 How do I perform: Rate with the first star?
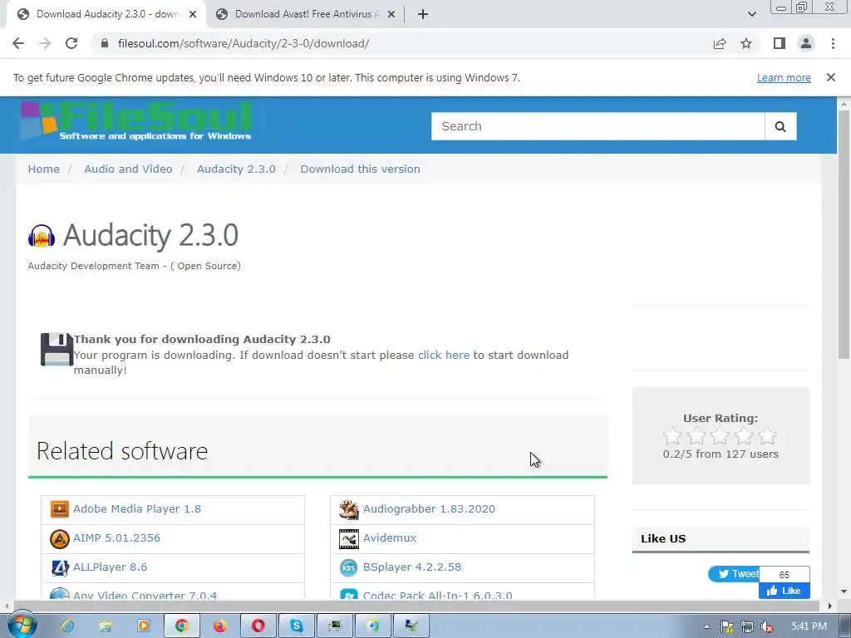672,435
